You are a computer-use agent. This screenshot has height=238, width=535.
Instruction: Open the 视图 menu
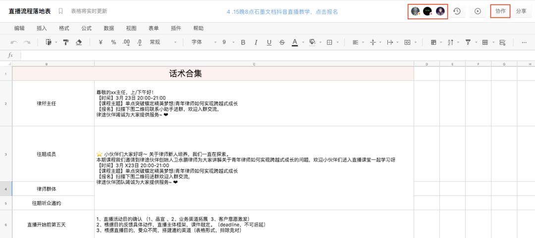coord(131,28)
